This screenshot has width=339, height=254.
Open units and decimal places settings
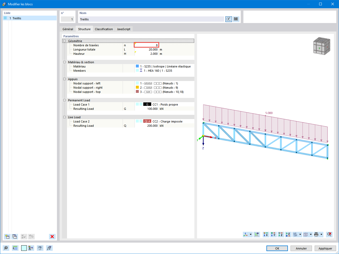(x=15, y=248)
